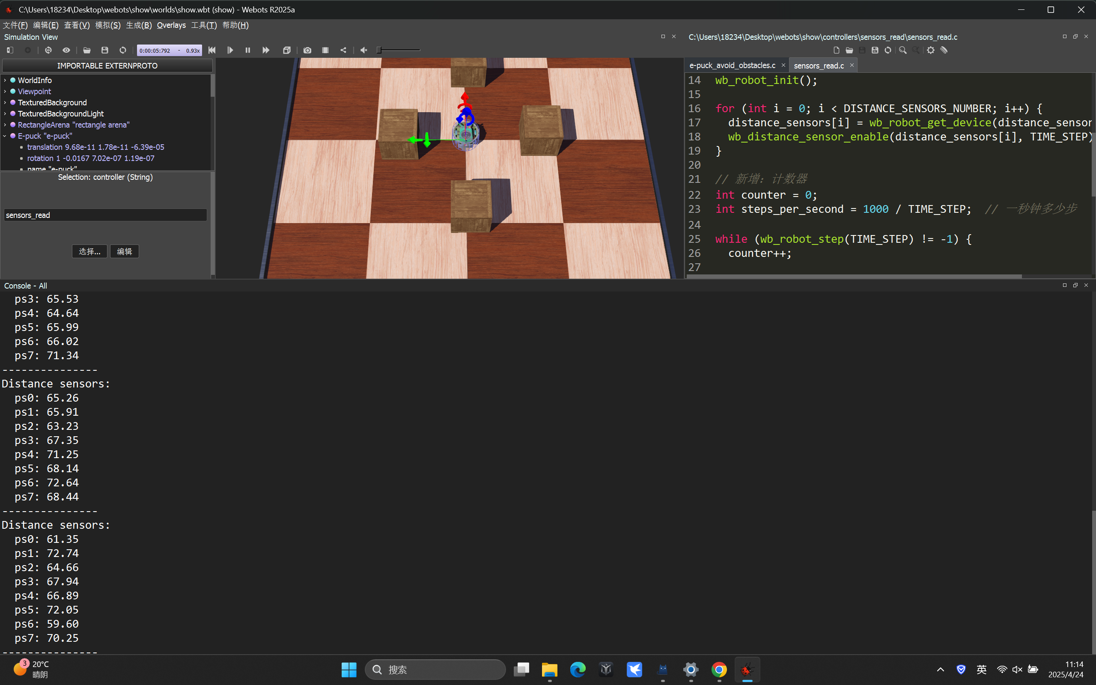Switch to e-puck_avoid_obstacles.c tab

point(732,66)
